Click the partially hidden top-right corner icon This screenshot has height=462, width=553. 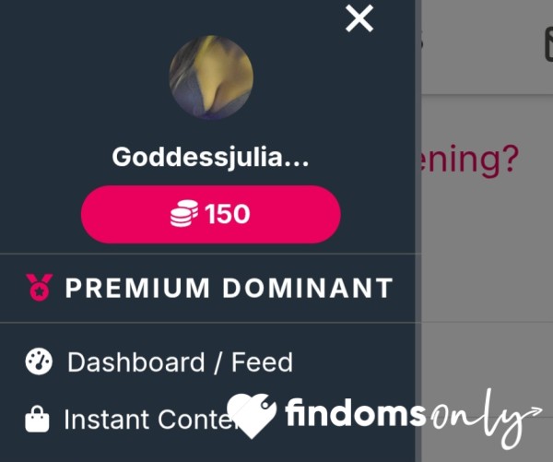548,45
